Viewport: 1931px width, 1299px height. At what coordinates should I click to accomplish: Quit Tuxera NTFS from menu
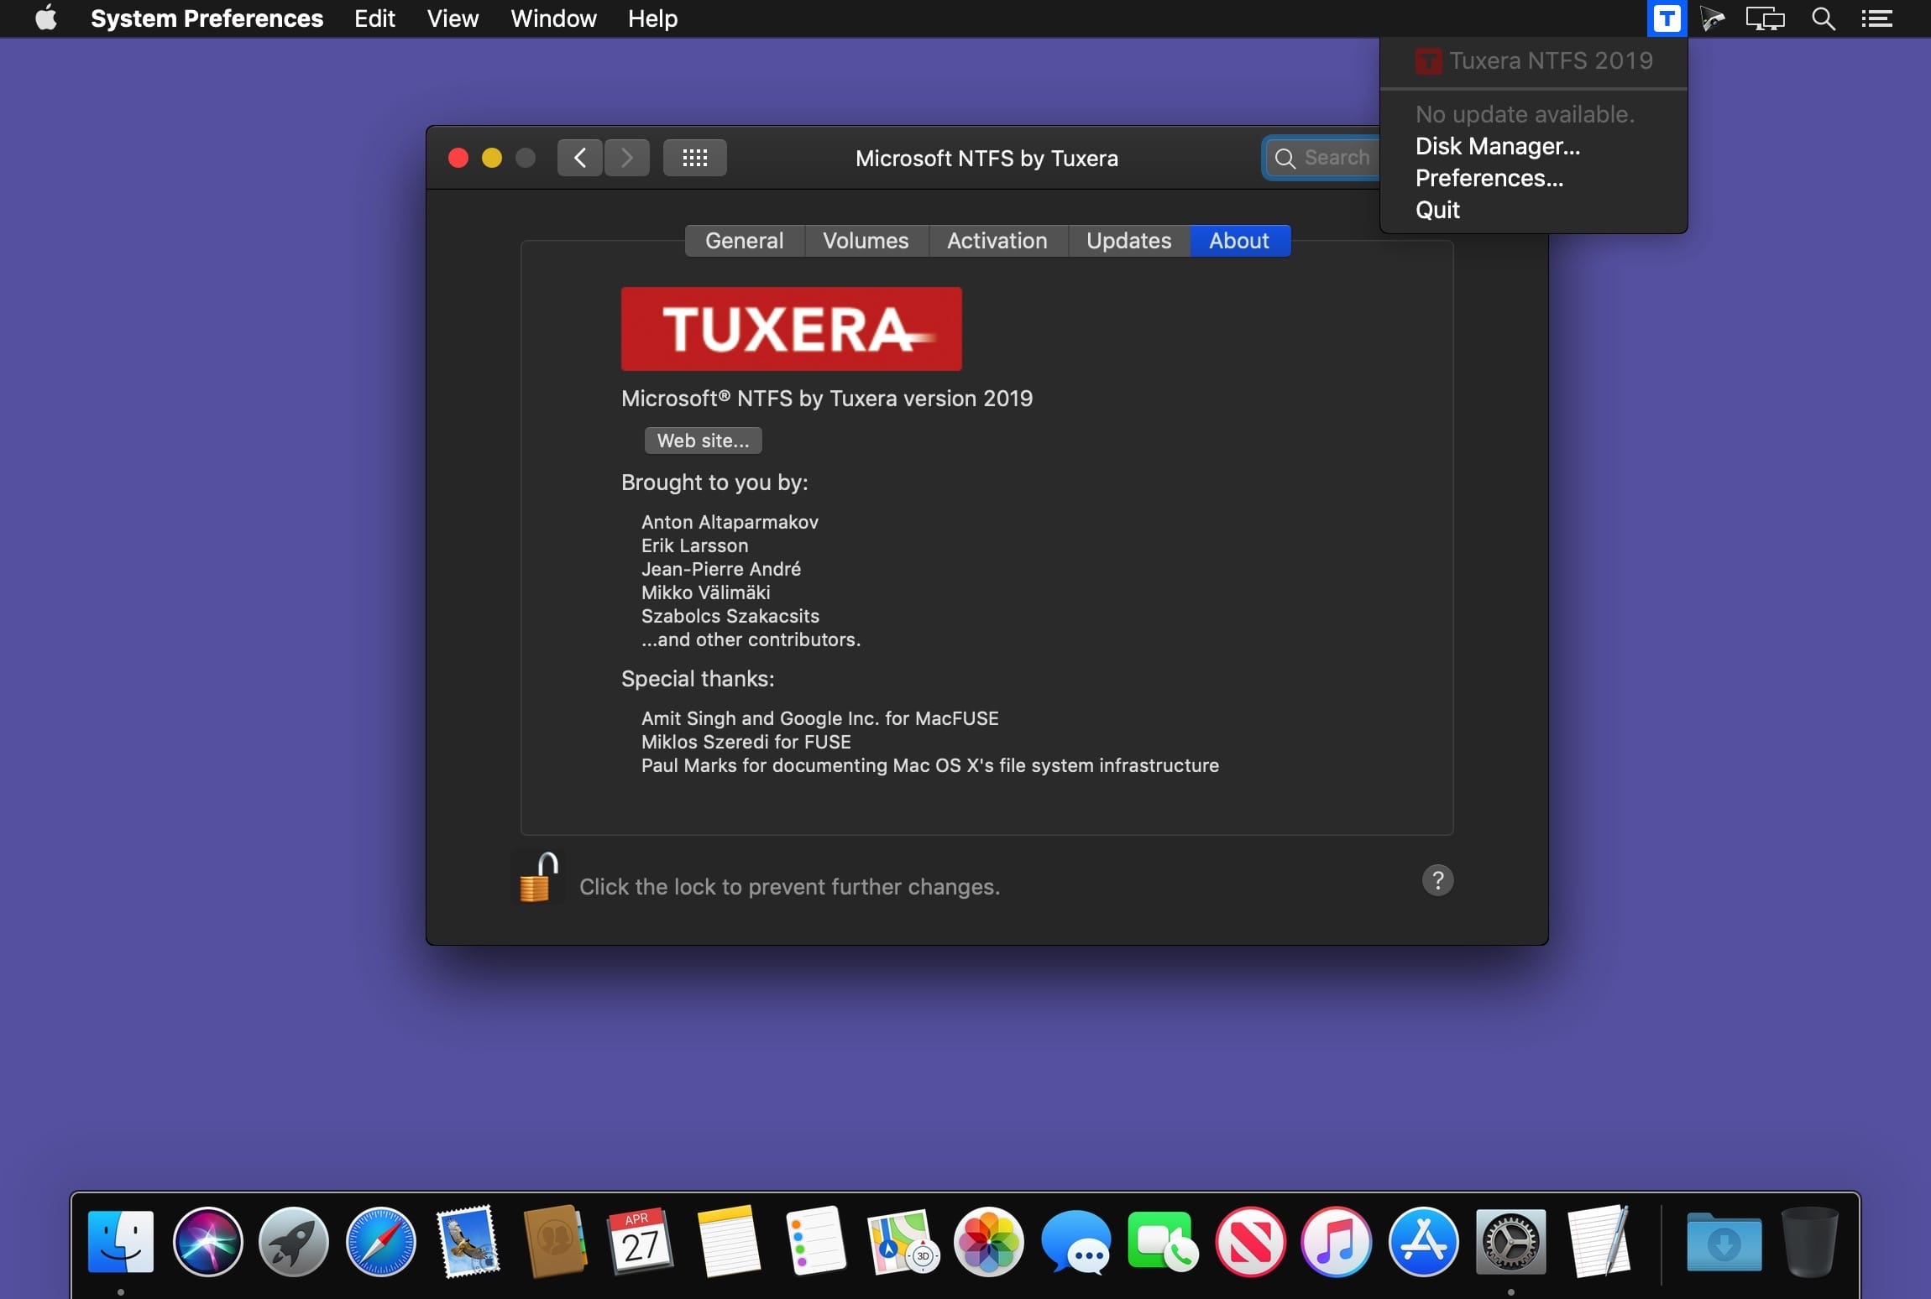pyautogui.click(x=1436, y=209)
